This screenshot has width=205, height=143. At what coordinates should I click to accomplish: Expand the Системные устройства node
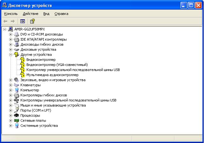pos(11,126)
